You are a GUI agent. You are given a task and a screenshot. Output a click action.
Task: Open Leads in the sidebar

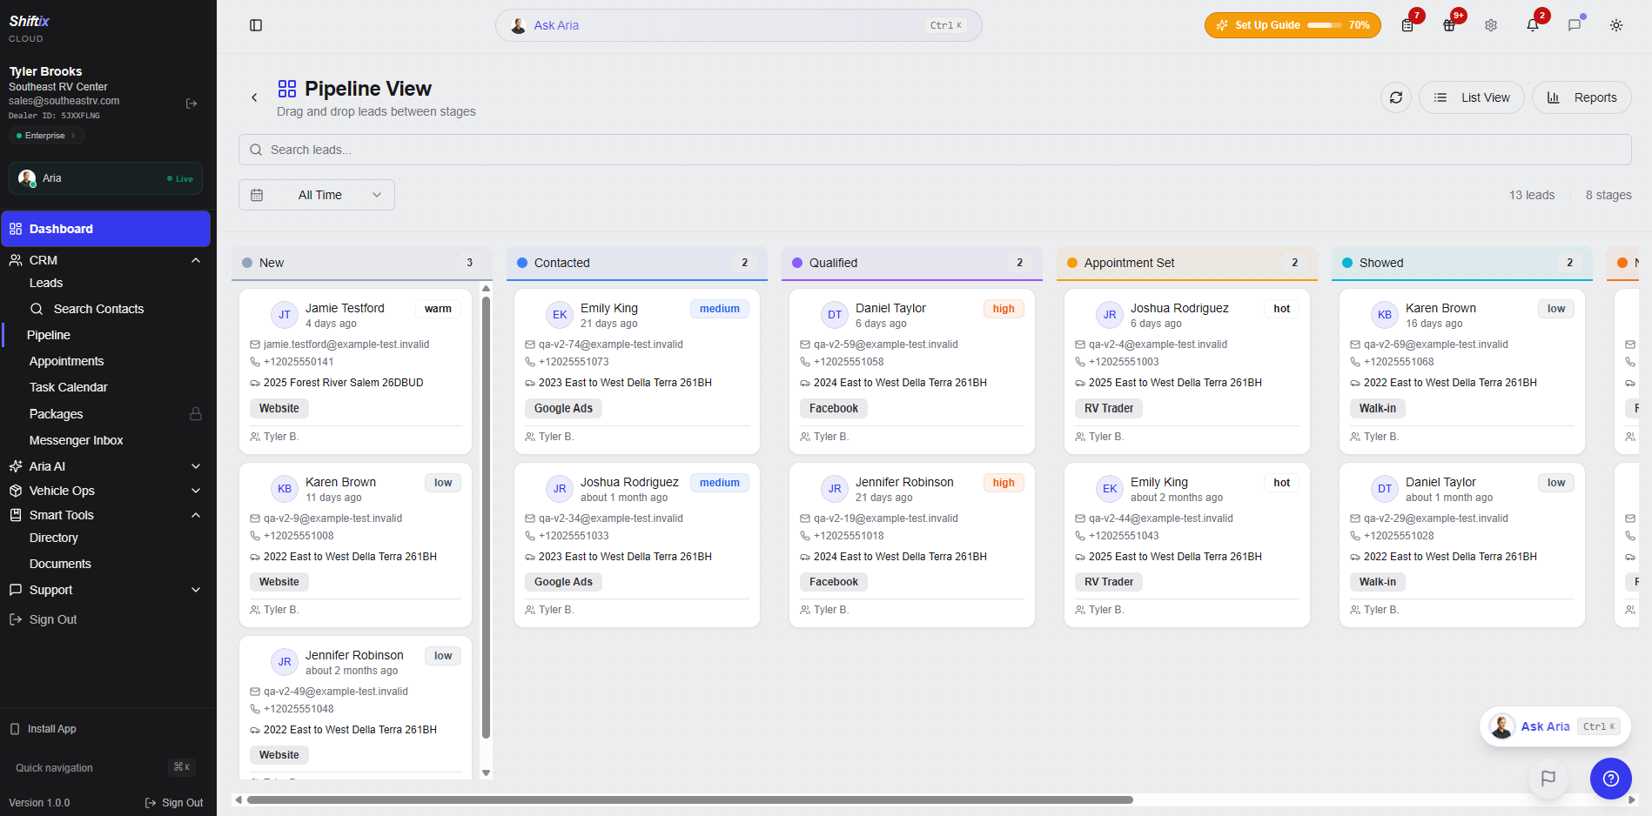point(46,283)
